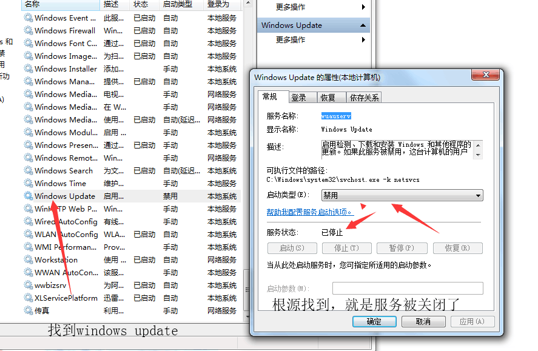Click the Wired AutoConfig service gear icon
538x351 pixels.
pyautogui.click(x=28, y=221)
